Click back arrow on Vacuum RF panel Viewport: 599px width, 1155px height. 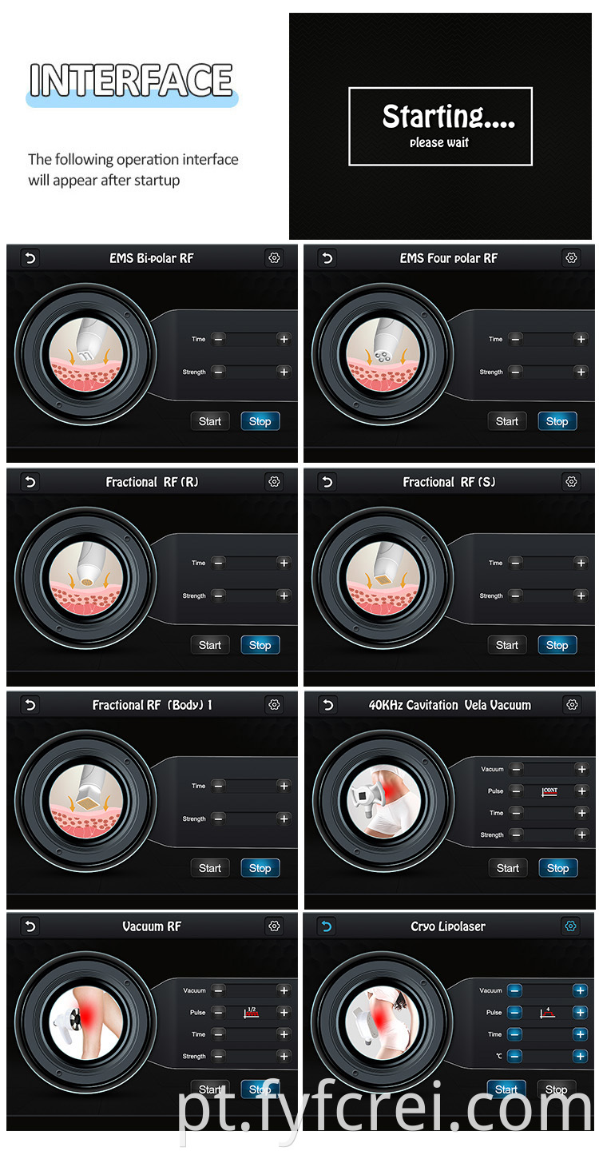point(30,926)
